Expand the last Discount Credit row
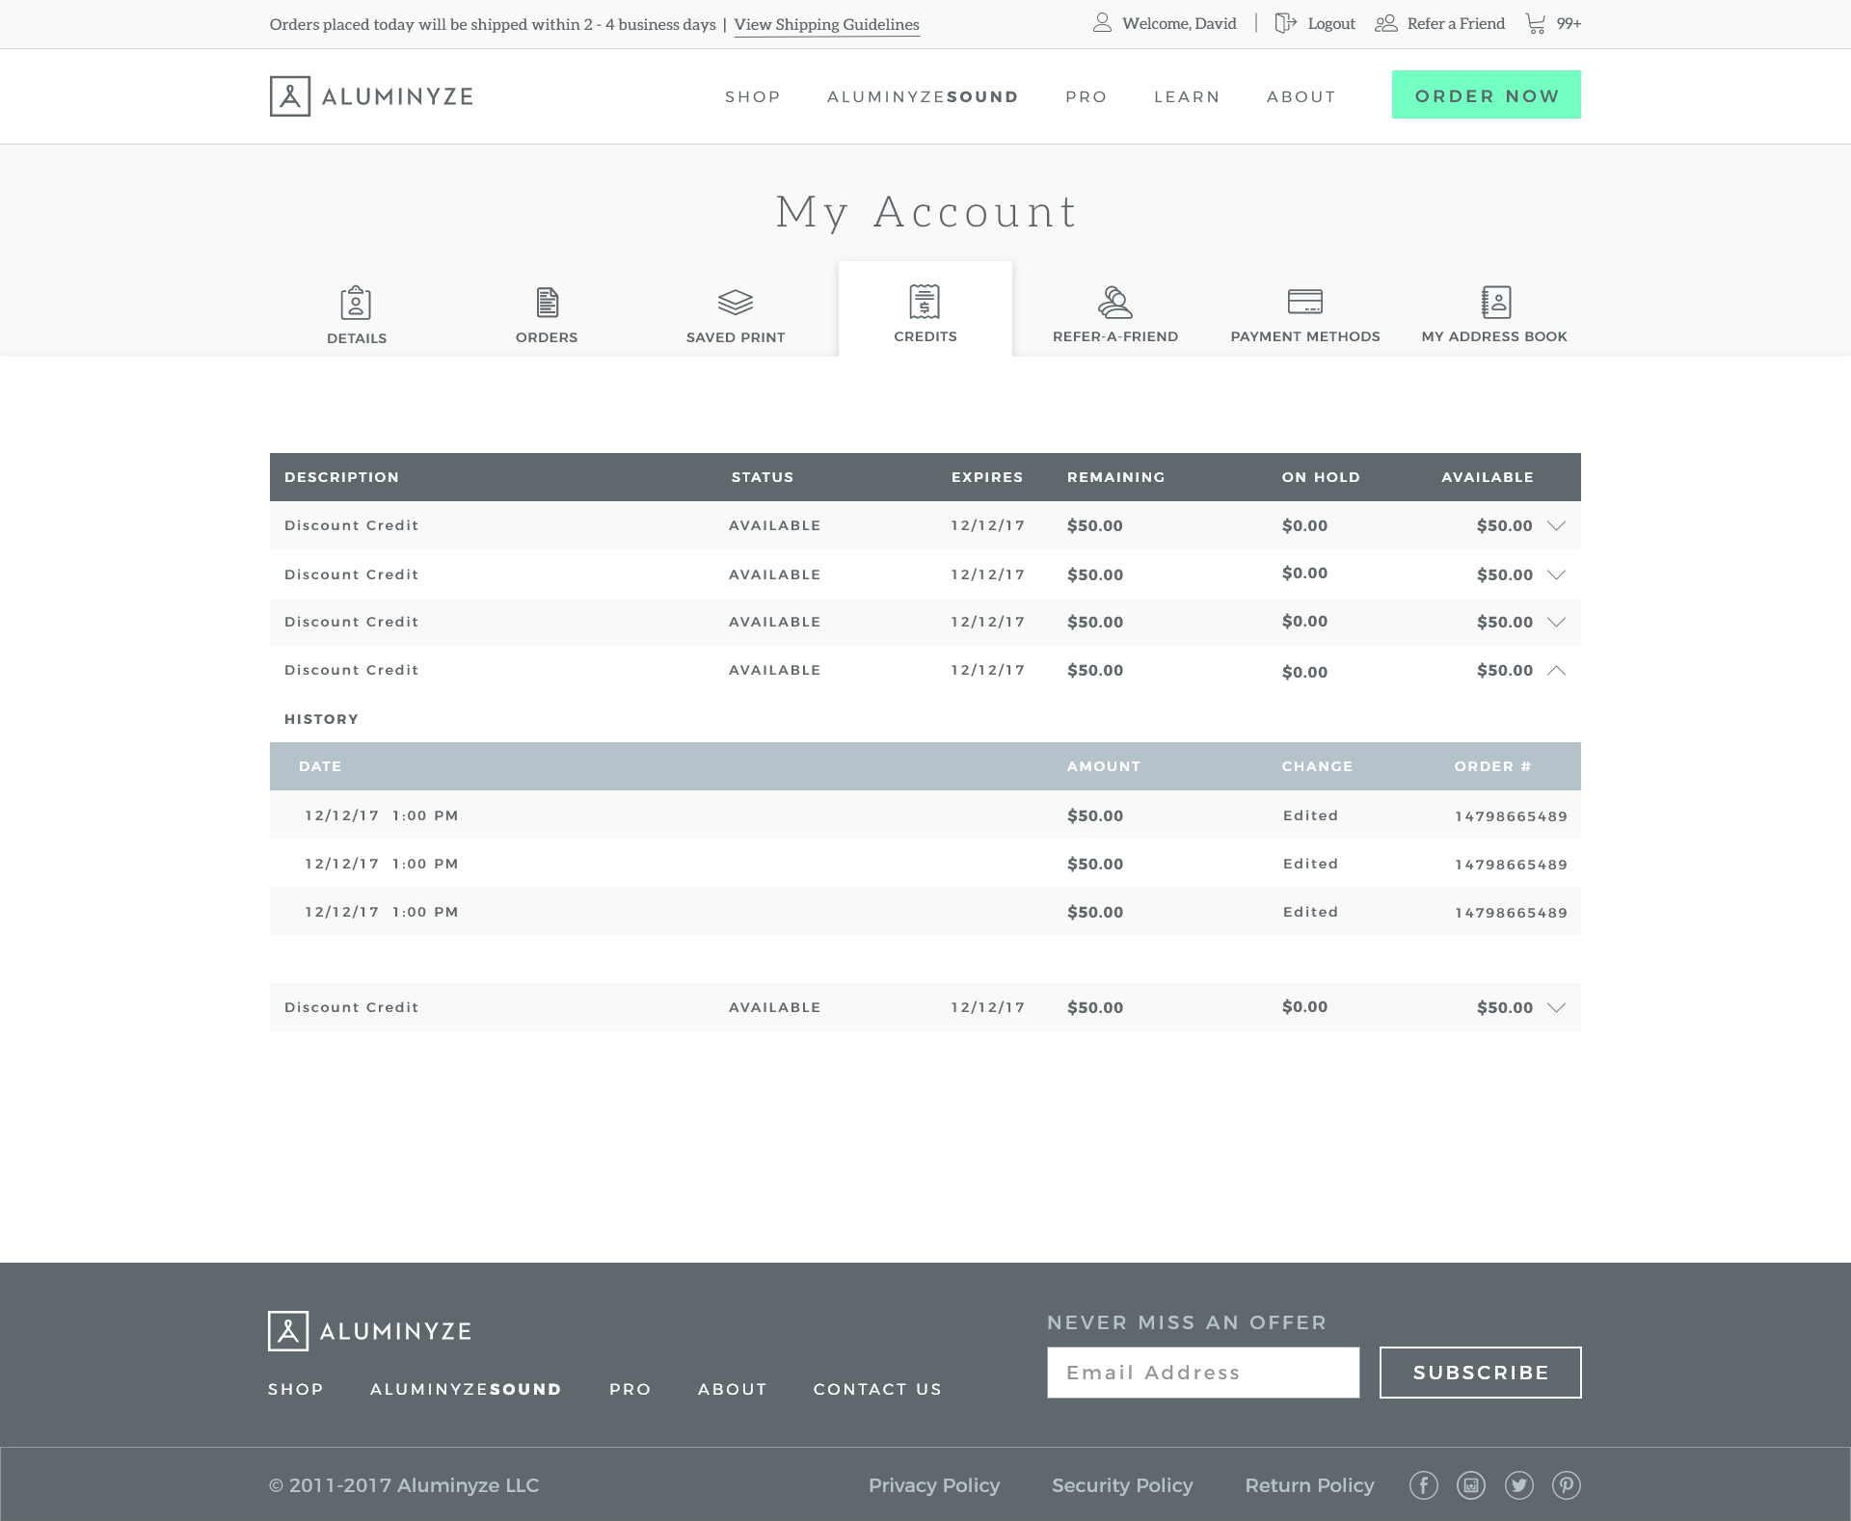The width and height of the screenshot is (1851, 1521). point(1556,1008)
